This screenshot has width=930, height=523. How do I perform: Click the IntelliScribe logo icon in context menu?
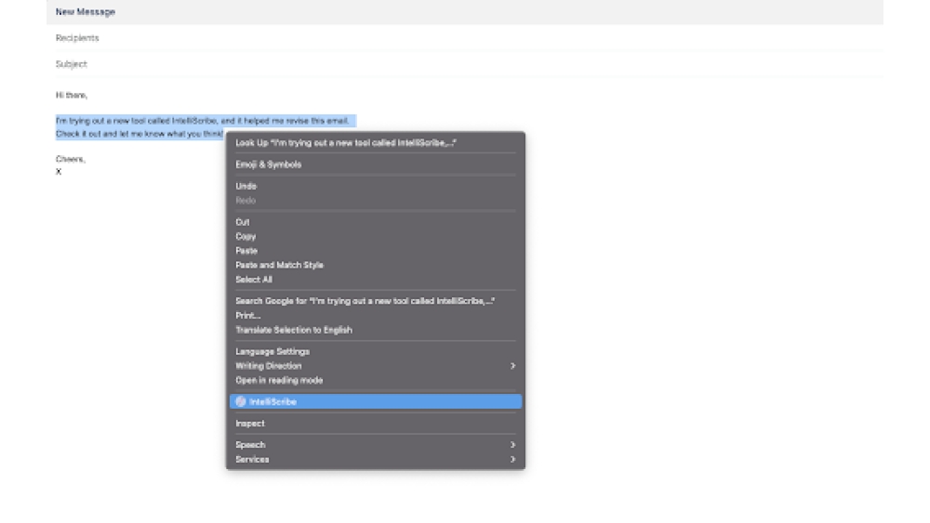pyautogui.click(x=240, y=401)
